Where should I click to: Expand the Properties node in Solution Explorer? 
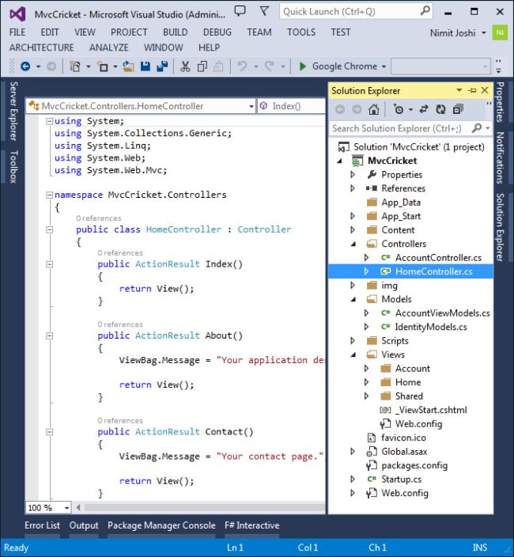pos(353,175)
